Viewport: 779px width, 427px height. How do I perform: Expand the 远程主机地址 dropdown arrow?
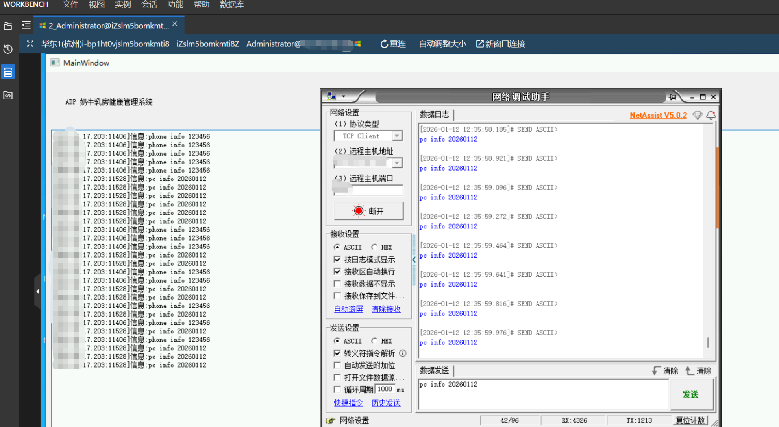(397, 163)
